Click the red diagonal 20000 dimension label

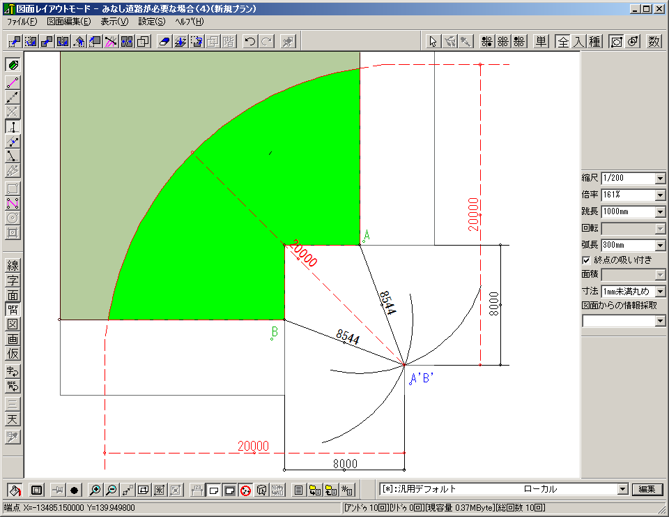coord(303,254)
